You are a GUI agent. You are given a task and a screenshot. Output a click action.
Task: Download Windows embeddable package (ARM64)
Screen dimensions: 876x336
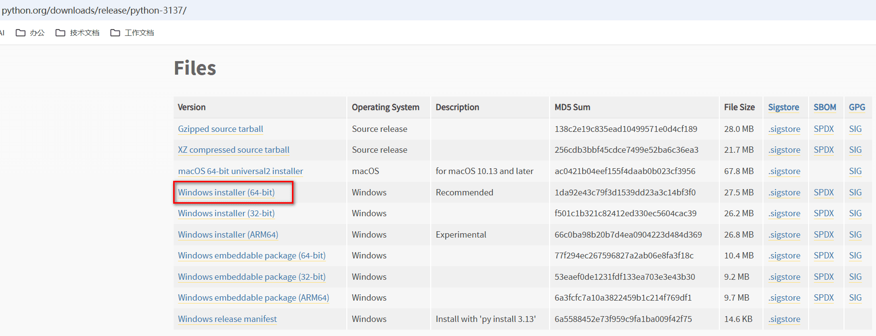pos(253,298)
